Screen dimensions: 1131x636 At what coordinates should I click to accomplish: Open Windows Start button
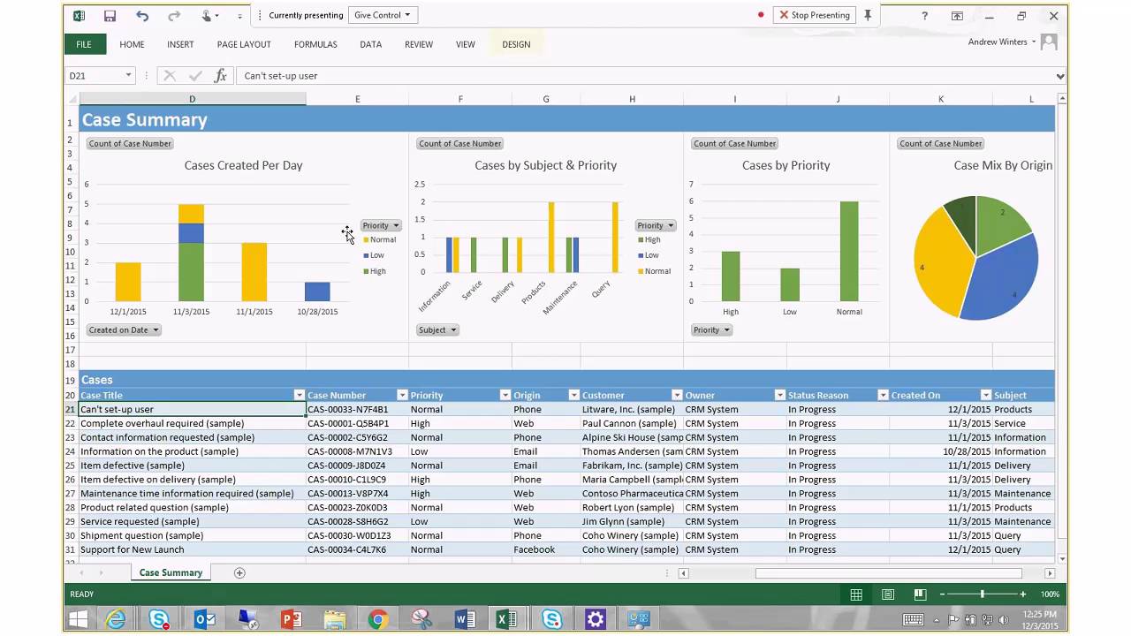[78, 619]
